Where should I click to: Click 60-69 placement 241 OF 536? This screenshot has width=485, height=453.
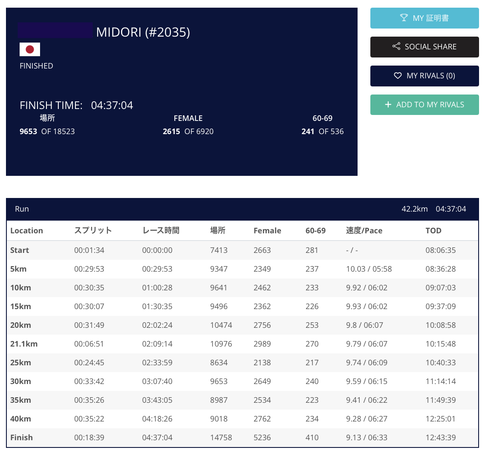[322, 131]
